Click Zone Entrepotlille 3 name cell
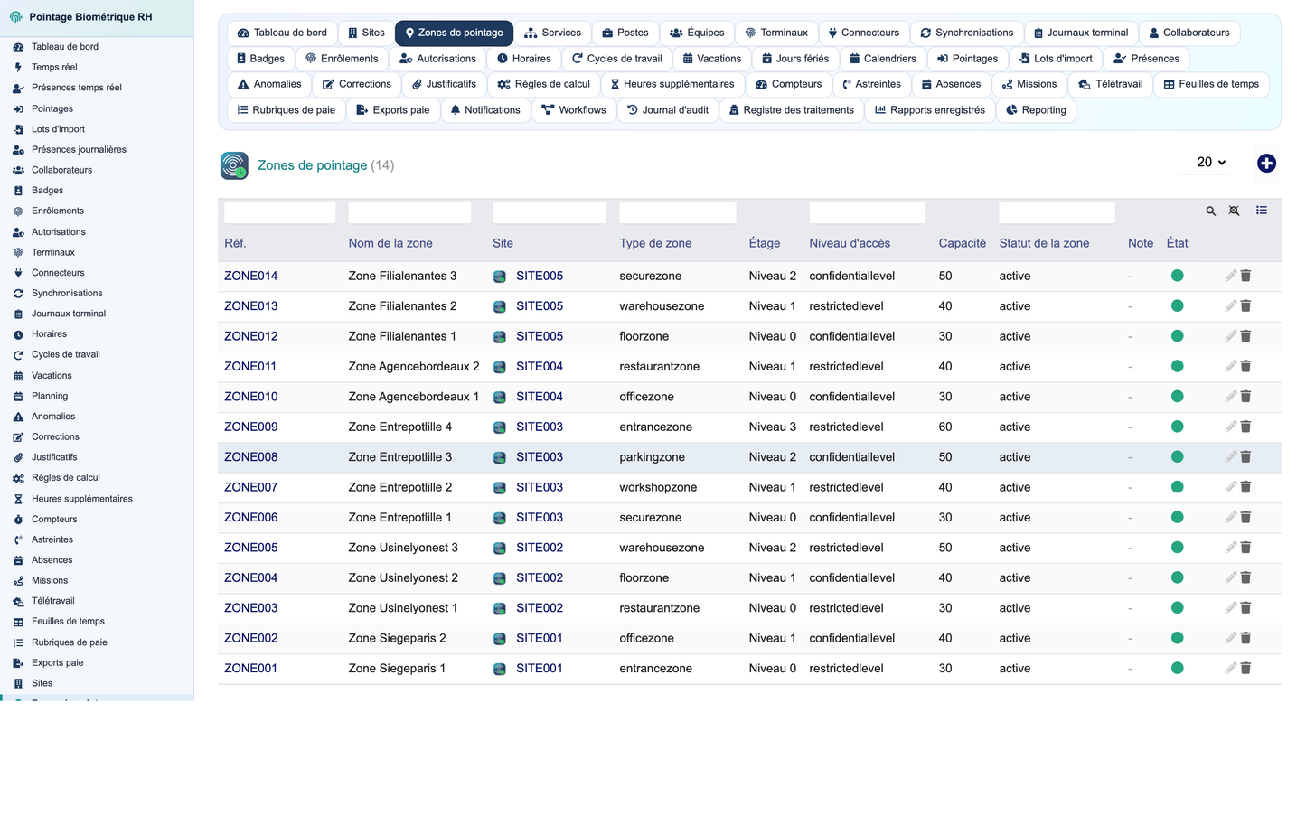Screen dimensions: 1306x816 399,456
